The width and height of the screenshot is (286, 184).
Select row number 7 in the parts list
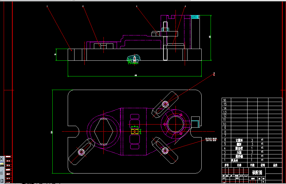(225, 136)
